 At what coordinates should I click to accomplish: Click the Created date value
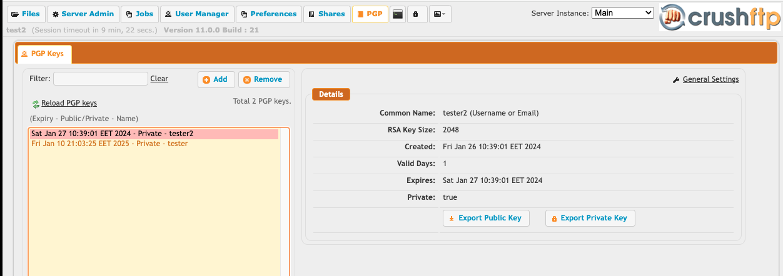(x=492, y=147)
